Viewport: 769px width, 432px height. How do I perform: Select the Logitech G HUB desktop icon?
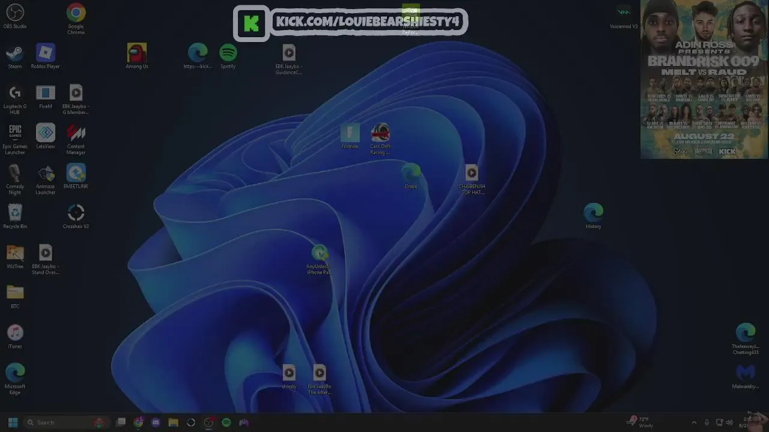(x=15, y=99)
